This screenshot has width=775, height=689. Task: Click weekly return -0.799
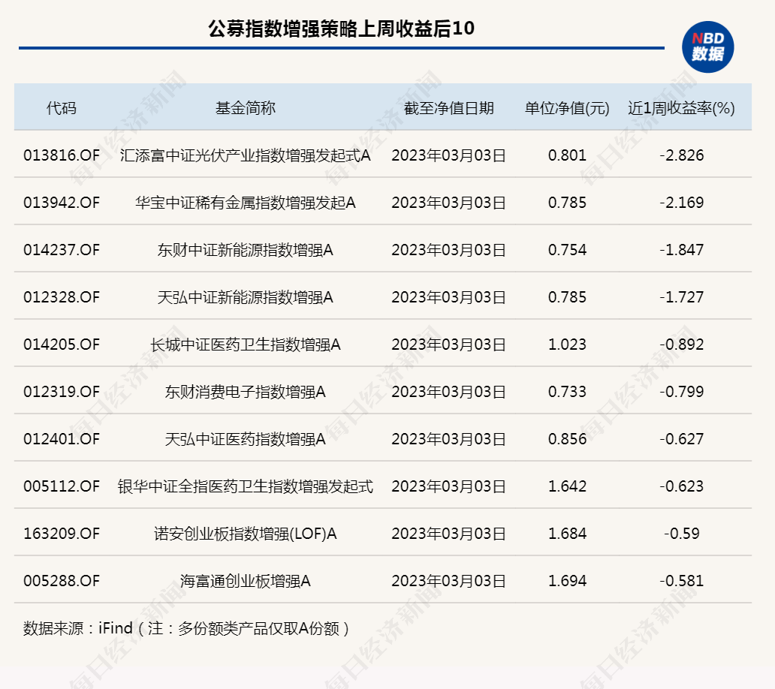[x=682, y=392]
